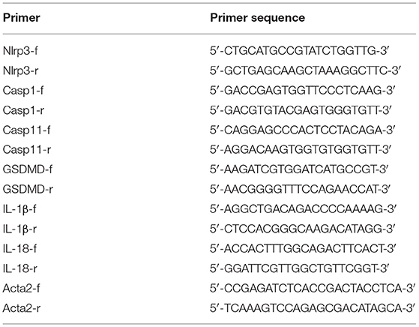Select the Casp11-f primer label
Screen dimensions: 419x327
[x=26, y=130]
